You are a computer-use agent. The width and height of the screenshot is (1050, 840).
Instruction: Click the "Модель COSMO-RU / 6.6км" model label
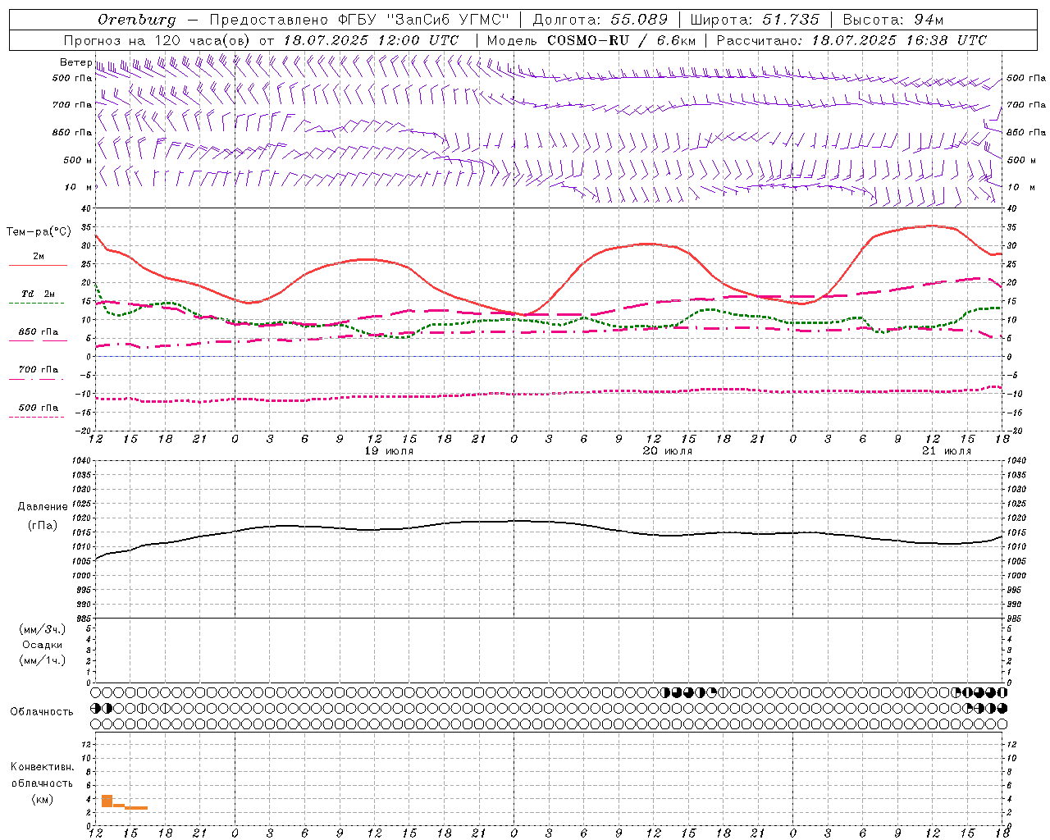pyautogui.click(x=591, y=40)
